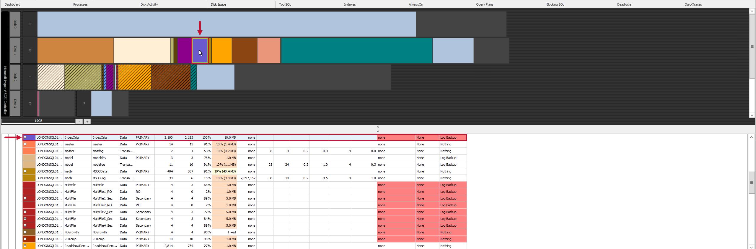This screenshot has height=249, width=756.
Task: Expand the MultiFile3_Sec row
Action: [x=25, y=219]
